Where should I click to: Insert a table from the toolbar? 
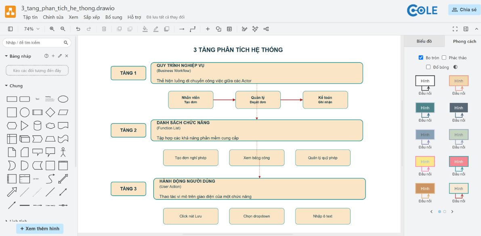(x=229, y=29)
